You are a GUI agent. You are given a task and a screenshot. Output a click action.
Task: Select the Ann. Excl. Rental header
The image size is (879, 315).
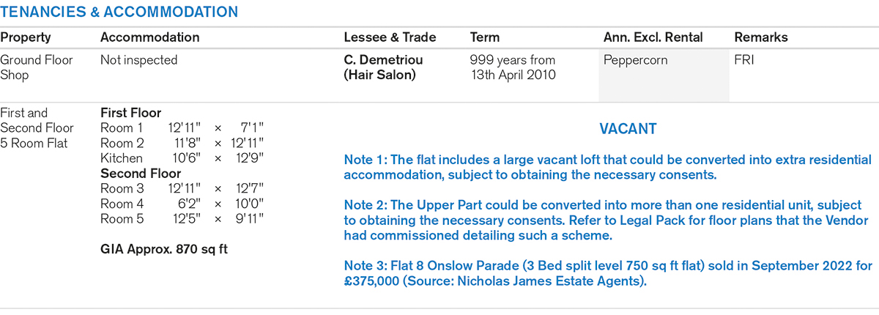[x=653, y=37]
